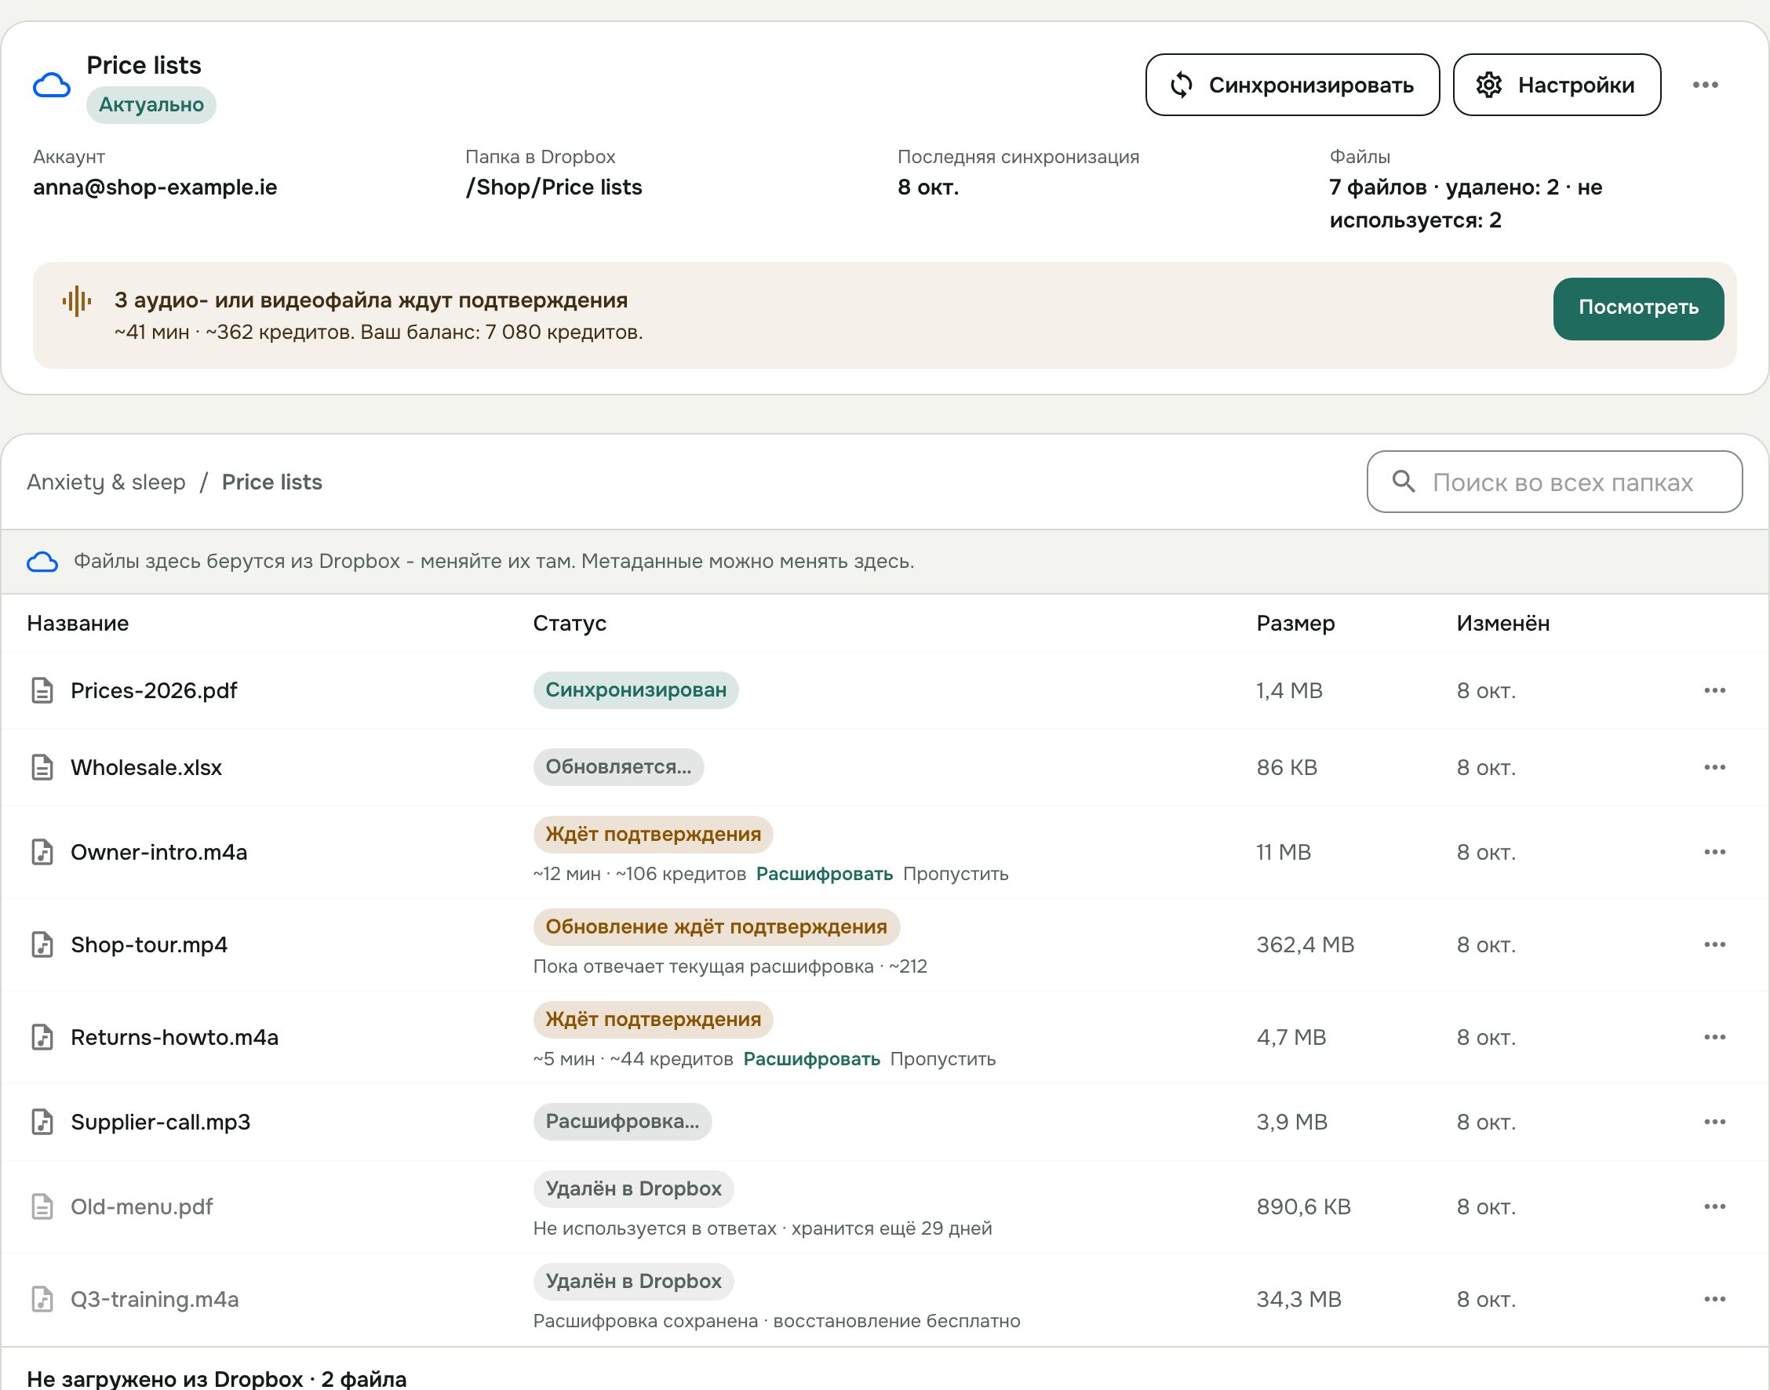Open the Old-menu.pdf file name
The image size is (1770, 1390).
[x=141, y=1206]
